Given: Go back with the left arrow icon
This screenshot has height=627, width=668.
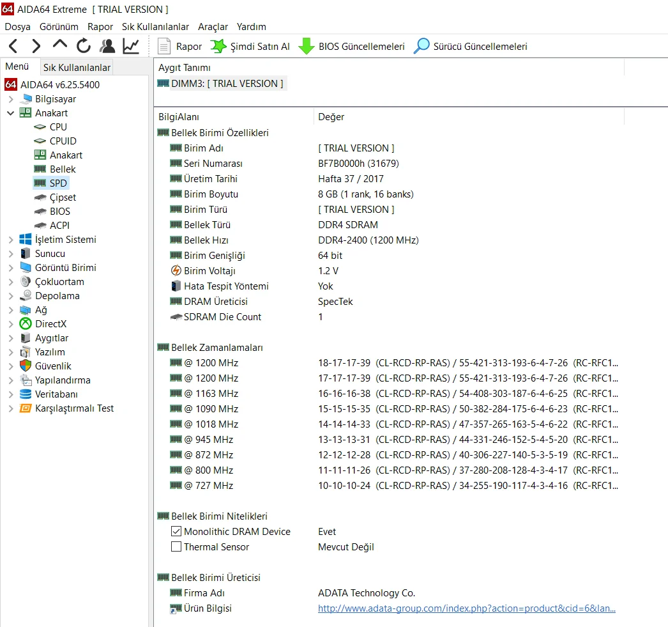Looking at the screenshot, I should click(13, 46).
